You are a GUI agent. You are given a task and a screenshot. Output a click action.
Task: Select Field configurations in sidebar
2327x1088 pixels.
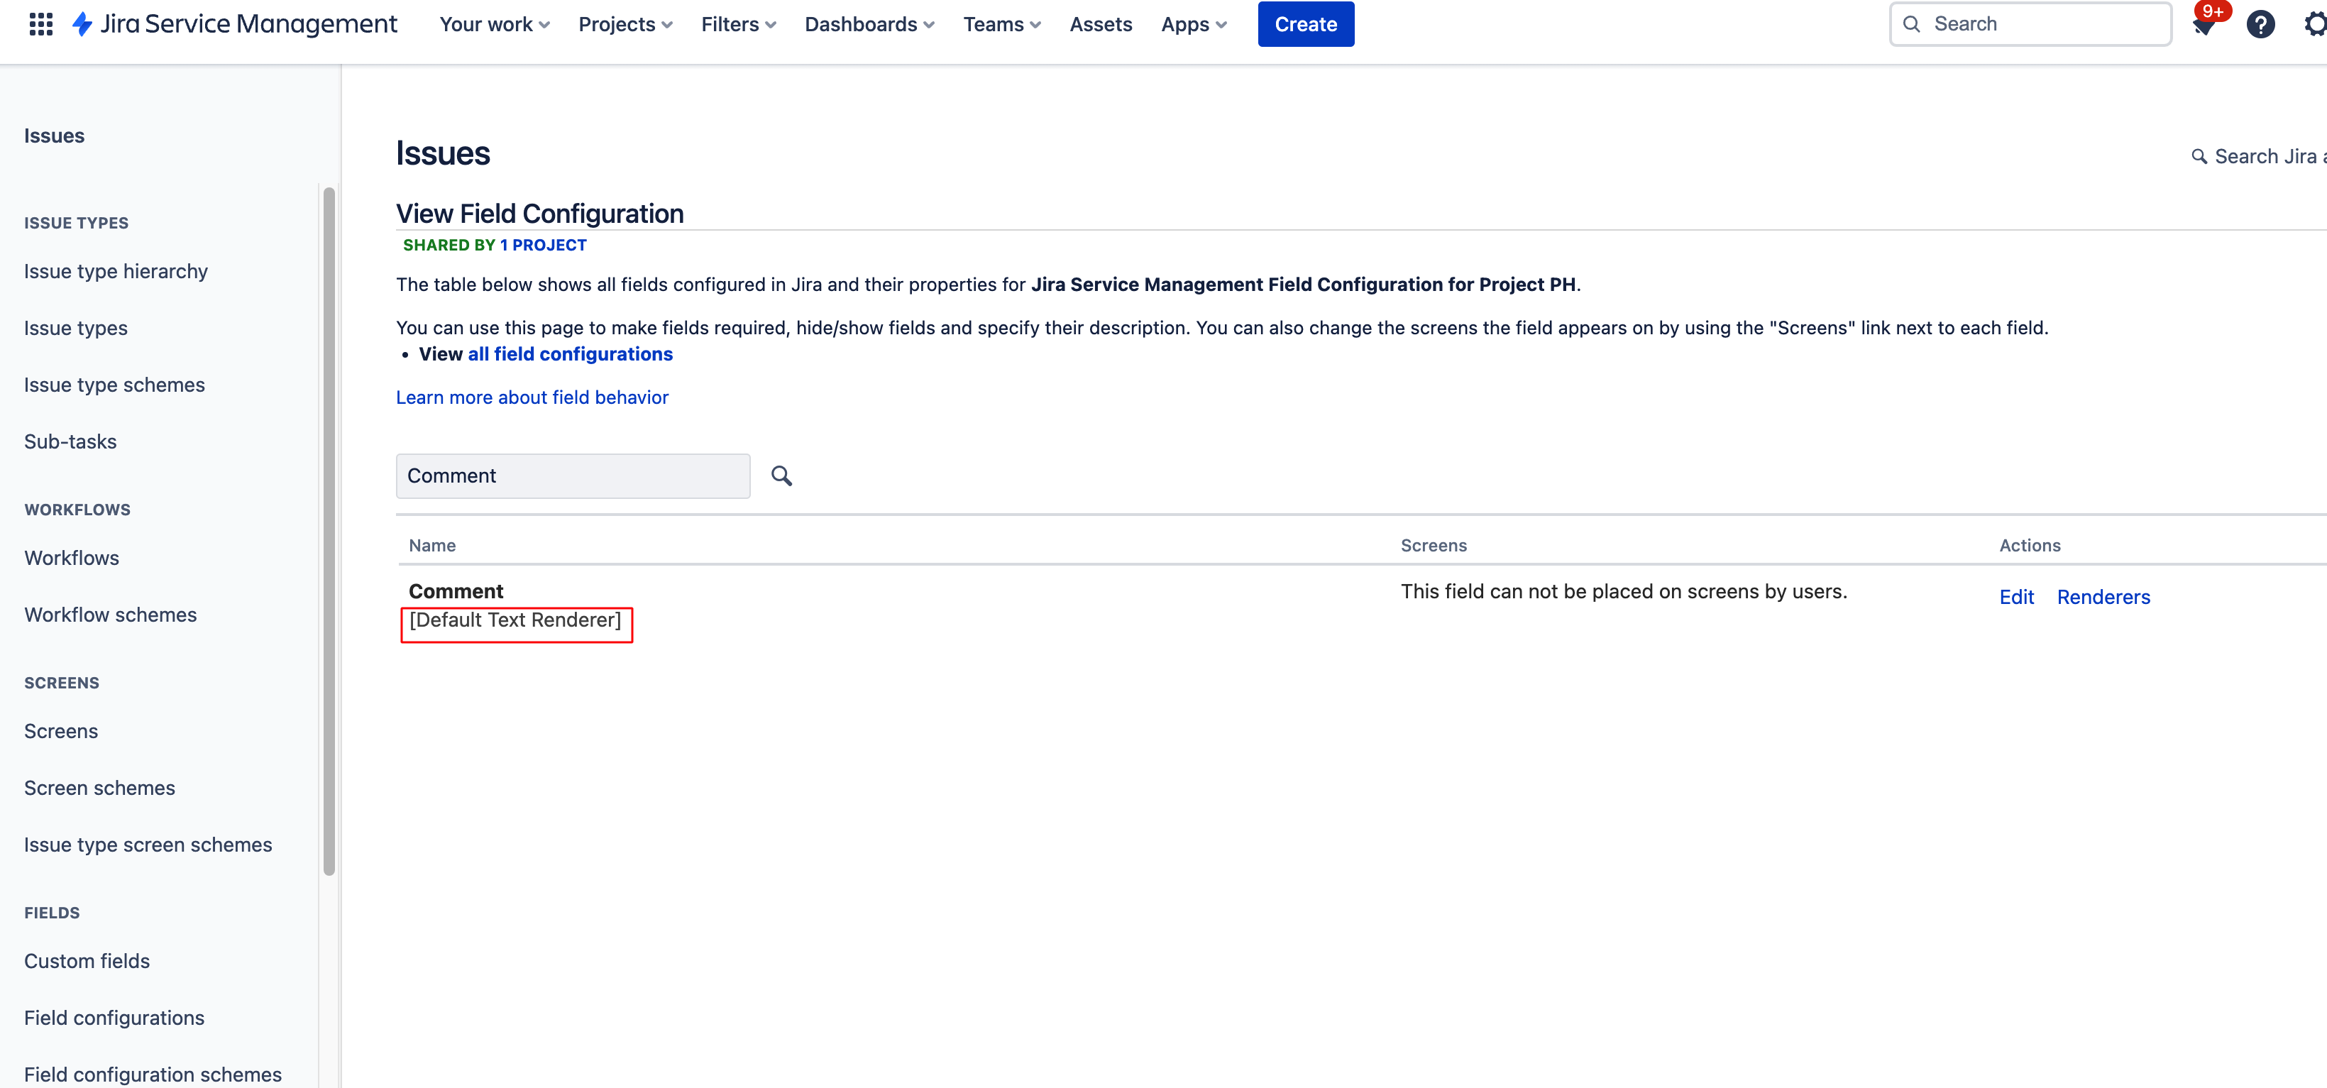click(114, 1018)
